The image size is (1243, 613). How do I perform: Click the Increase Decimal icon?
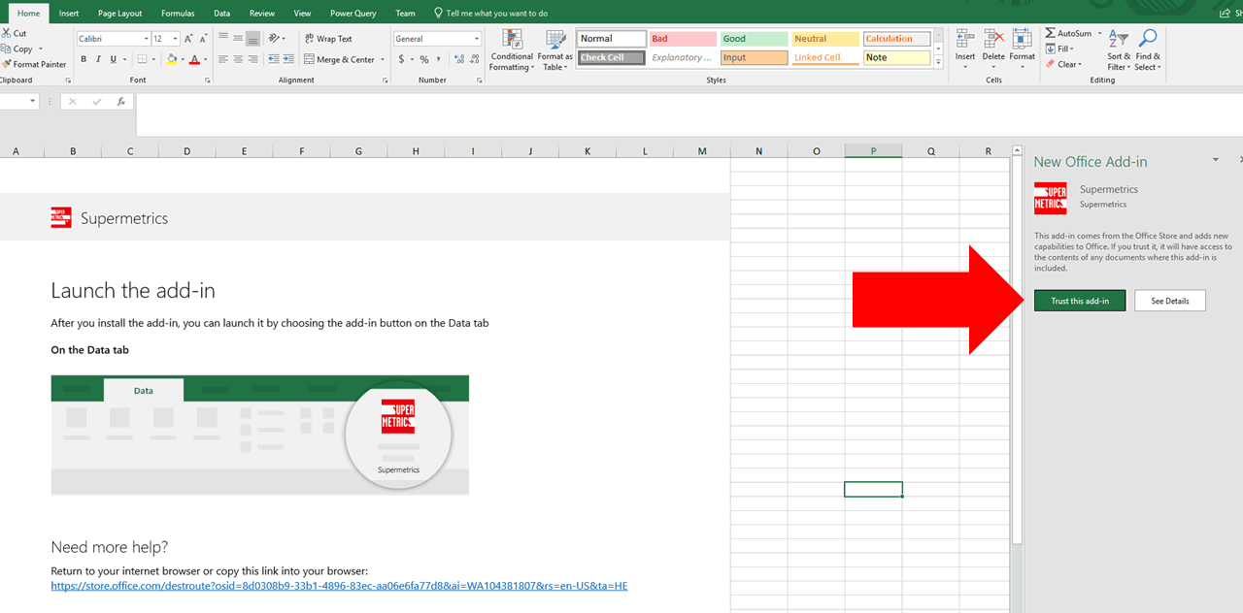457,59
